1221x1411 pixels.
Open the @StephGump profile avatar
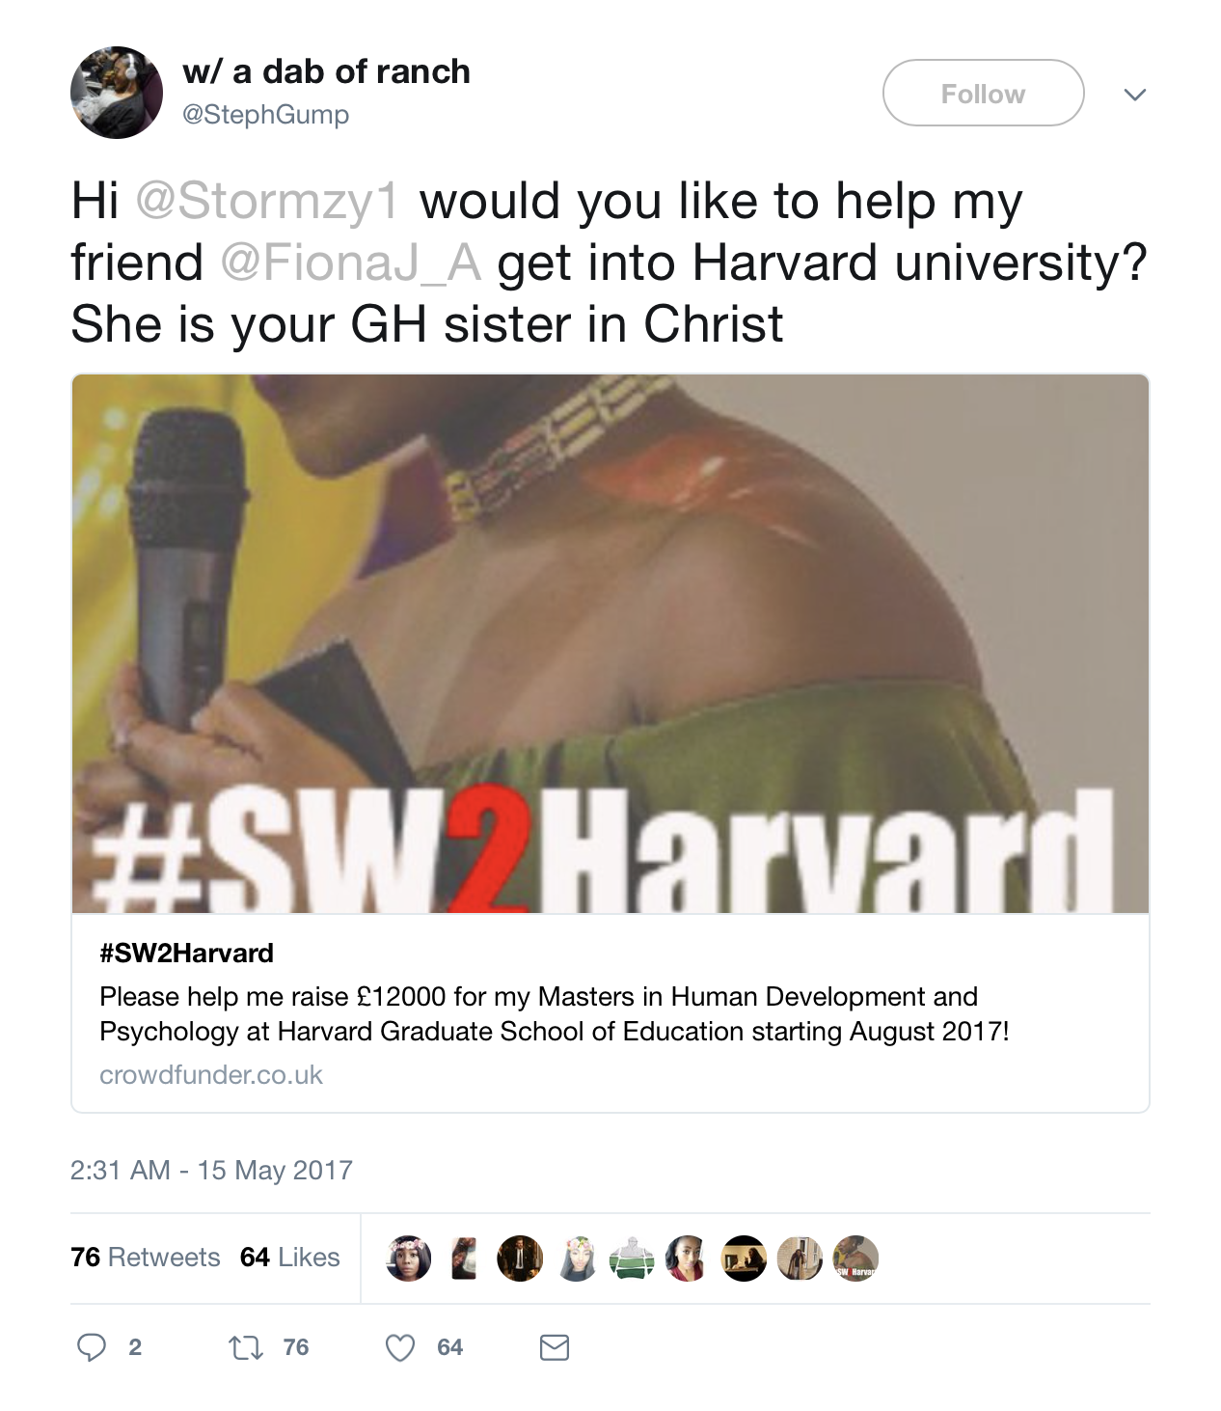click(x=117, y=93)
